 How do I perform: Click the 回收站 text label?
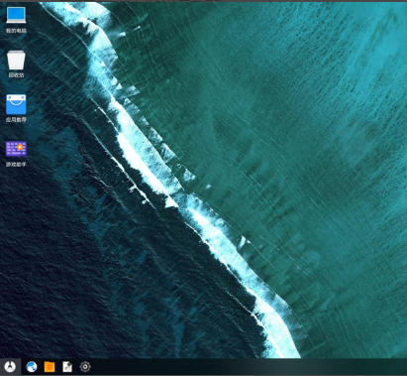point(16,75)
